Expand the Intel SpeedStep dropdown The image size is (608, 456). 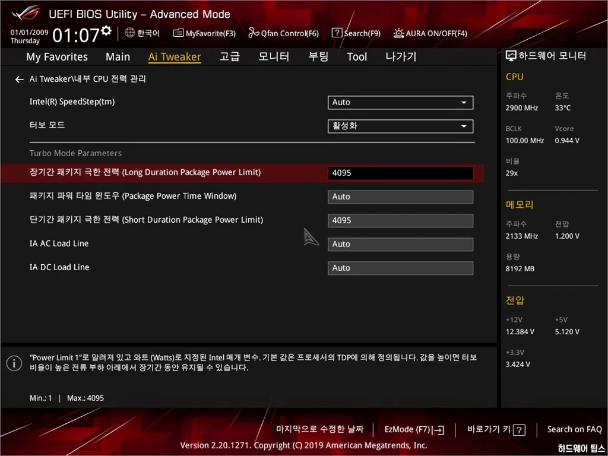coord(400,102)
